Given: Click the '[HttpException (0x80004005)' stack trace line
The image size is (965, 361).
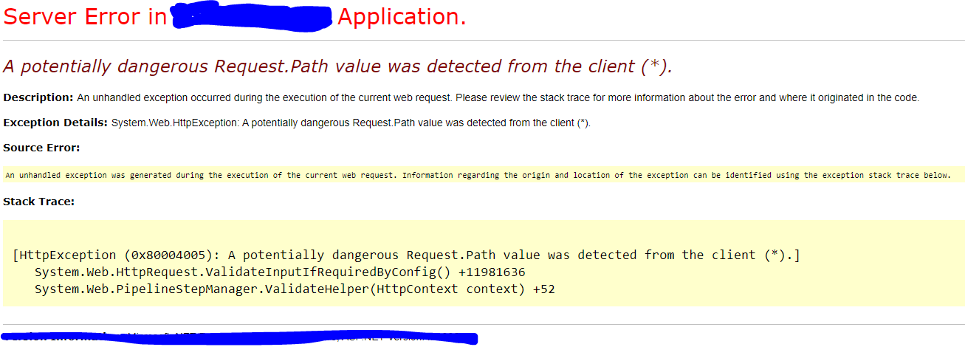Looking at the screenshot, I should tap(406, 255).
